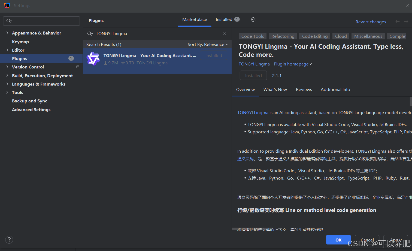
Task: Click the Version Control project-level icon
Action: (78, 67)
